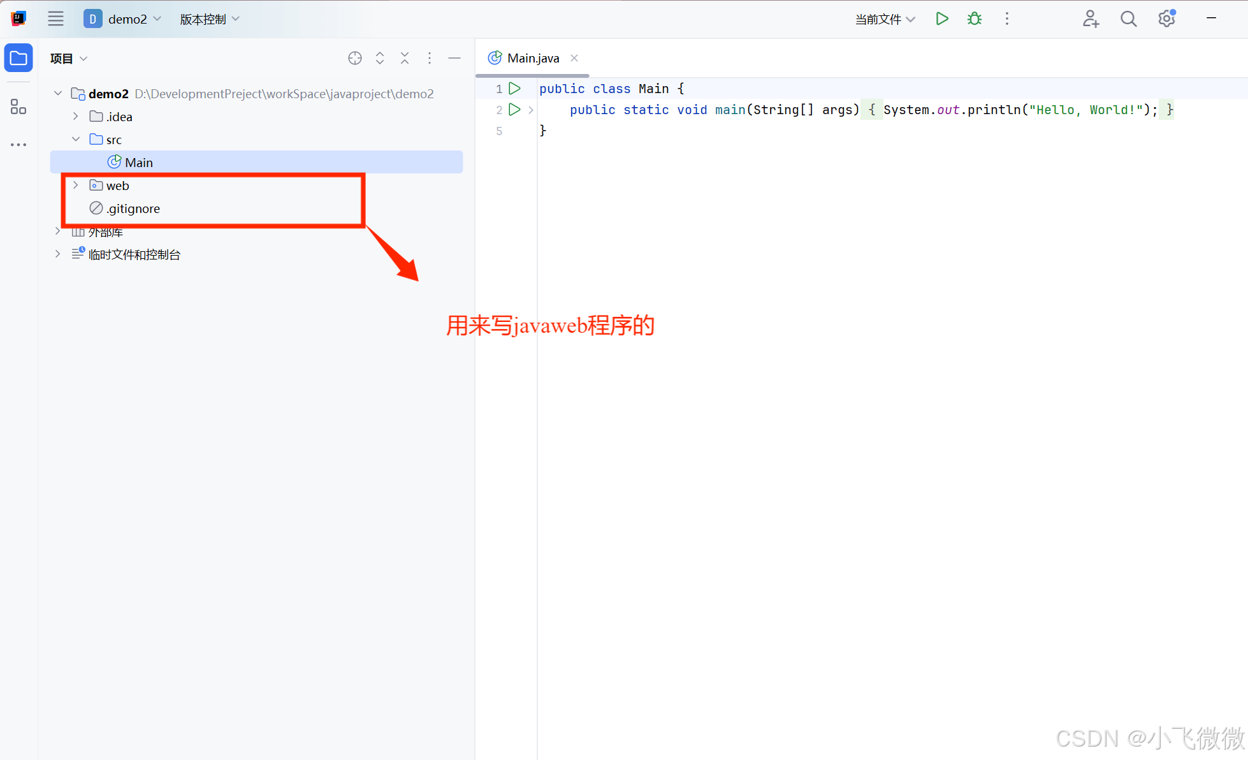Click run gutter icon next to class Main
Screen dimensions: 1248x760
(x=515, y=89)
